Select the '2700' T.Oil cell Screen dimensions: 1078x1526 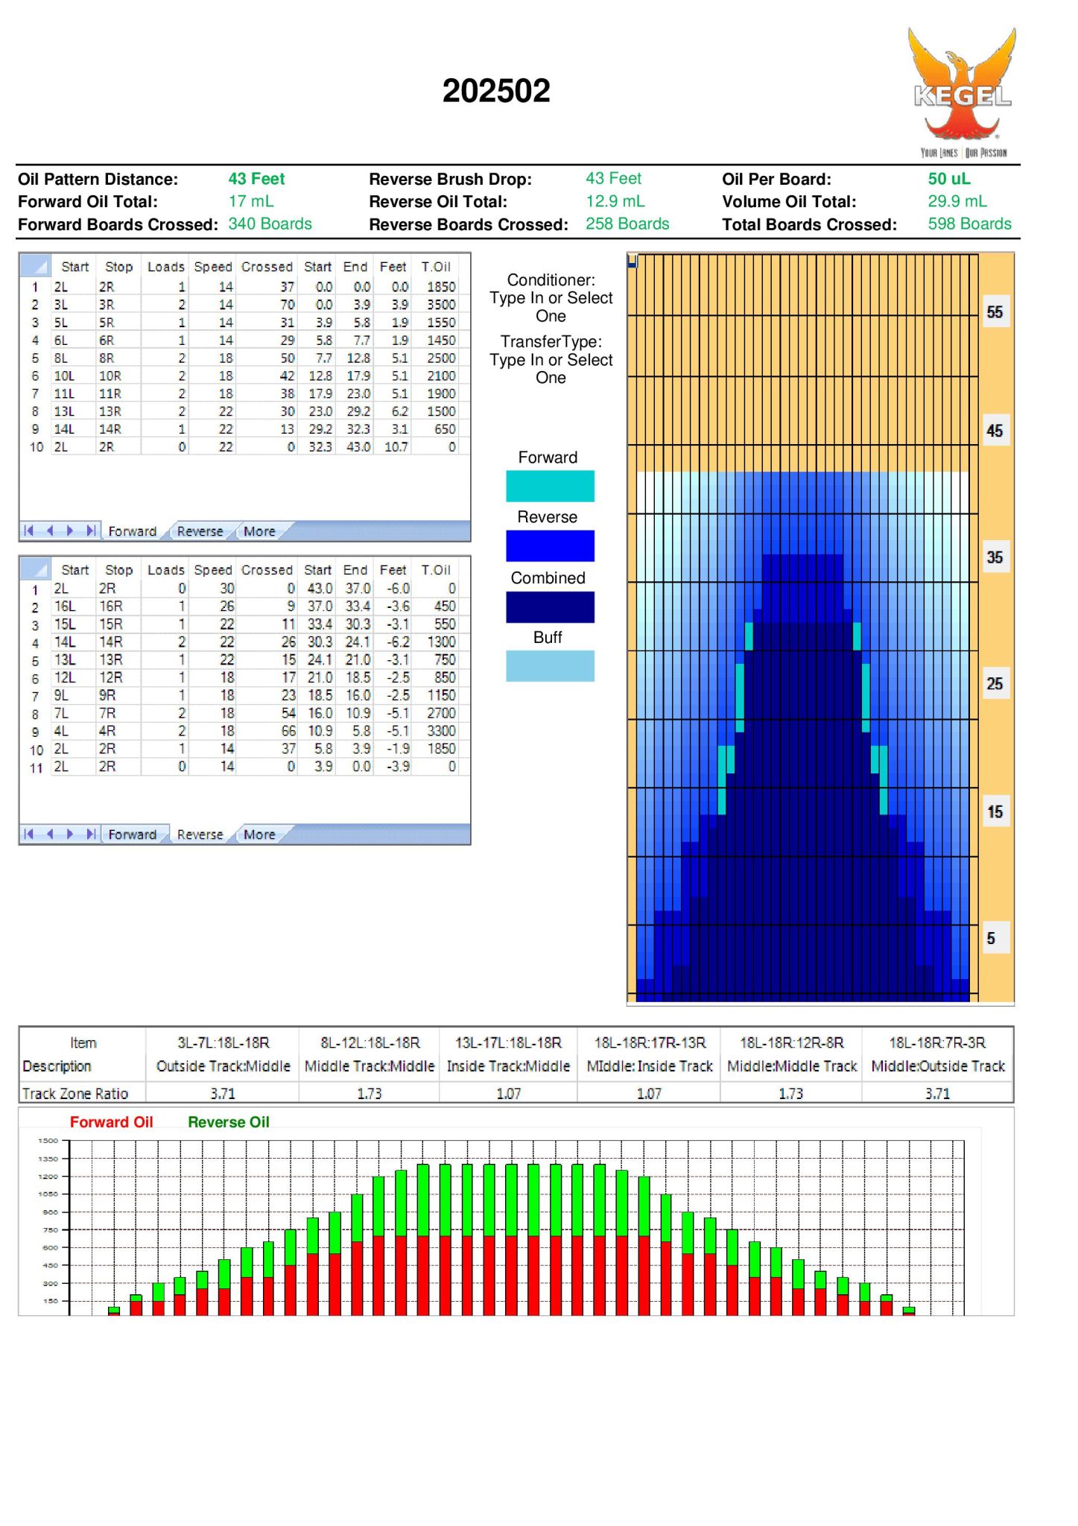[x=435, y=713]
